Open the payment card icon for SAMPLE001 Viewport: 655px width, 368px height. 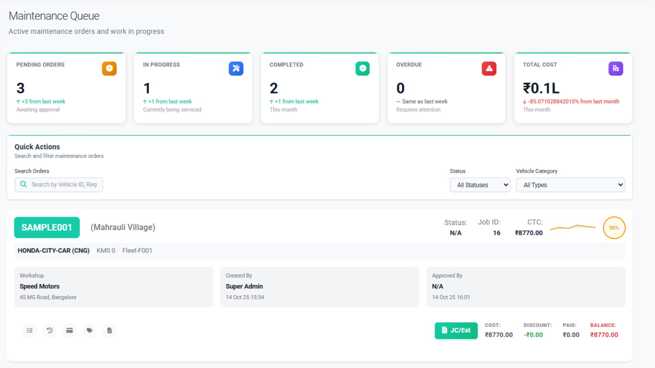69,331
